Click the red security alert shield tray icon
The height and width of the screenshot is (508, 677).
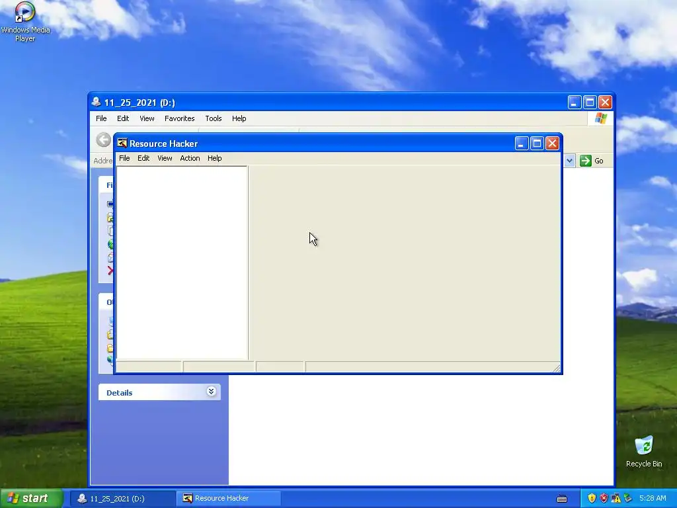(604, 498)
